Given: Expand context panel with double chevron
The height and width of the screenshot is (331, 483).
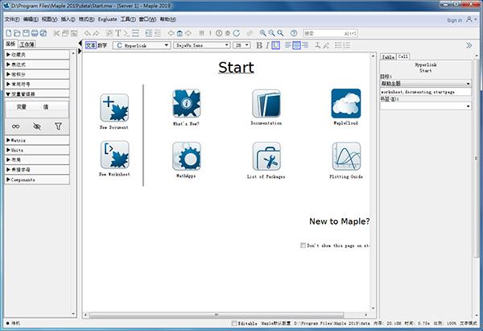Looking at the screenshot, I should [x=469, y=46].
